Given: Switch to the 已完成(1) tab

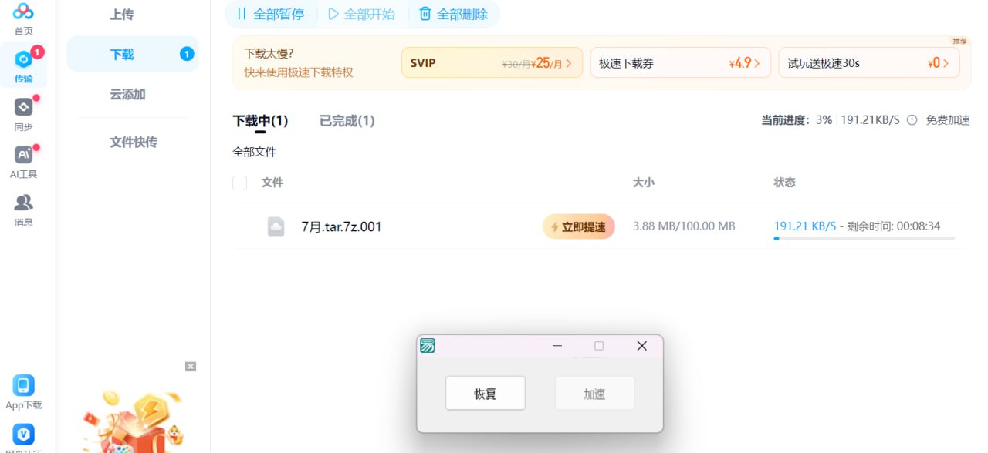Looking at the screenshot, I should coord(347,121).
